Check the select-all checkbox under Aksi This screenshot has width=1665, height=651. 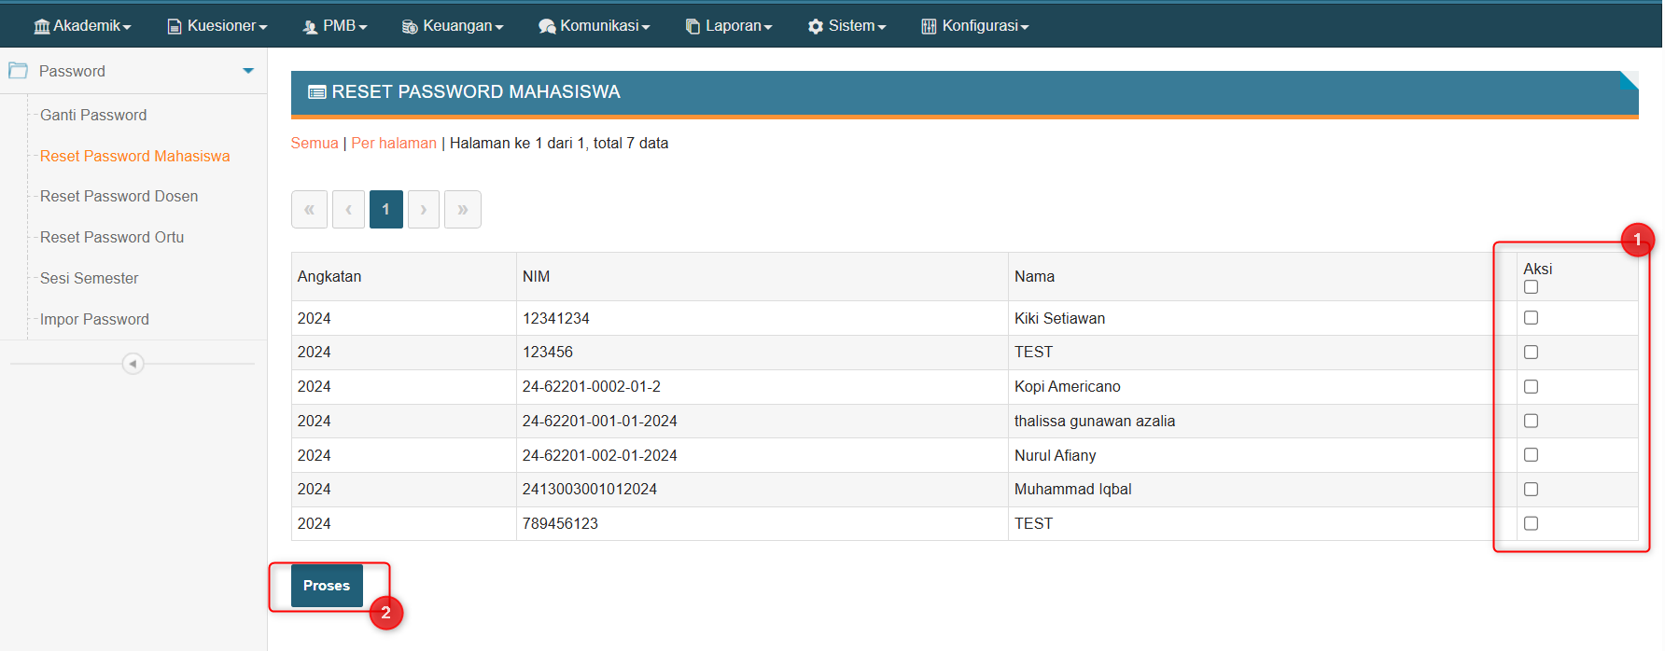pos(1531,287)
